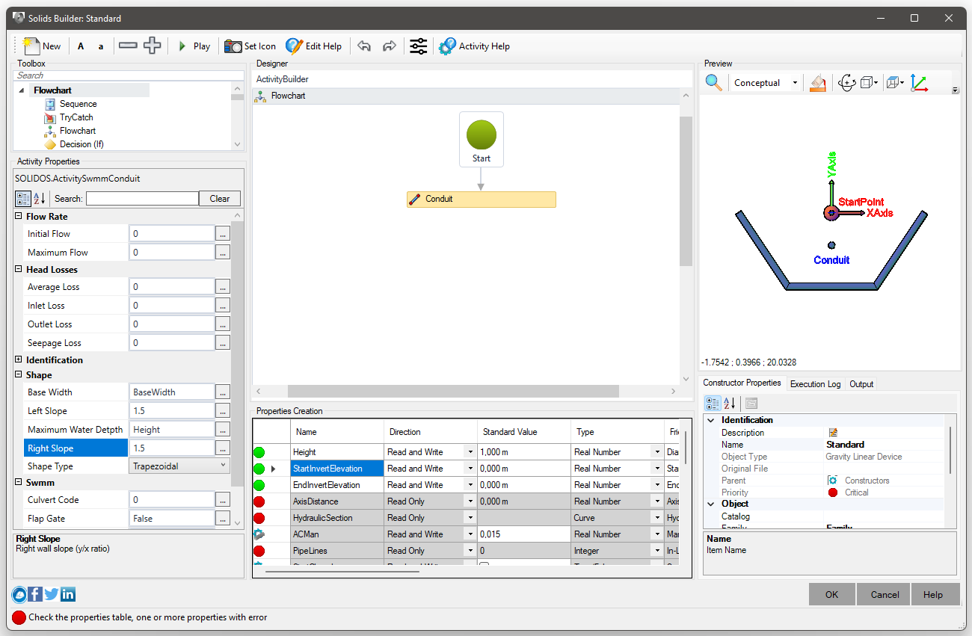This screenshot has height=636, width=972.
Task: Select the Conduit activity in the designer
Action: point(482,200)
